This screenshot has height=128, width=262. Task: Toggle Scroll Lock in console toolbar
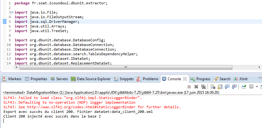pyautogui.click(x=220, y=87)
